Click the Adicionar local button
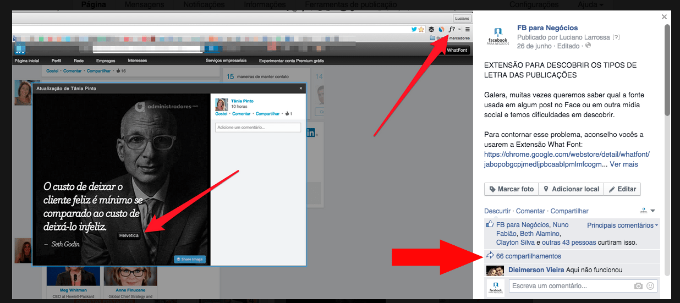The image size is (680, 303). [x=571, y=189]
